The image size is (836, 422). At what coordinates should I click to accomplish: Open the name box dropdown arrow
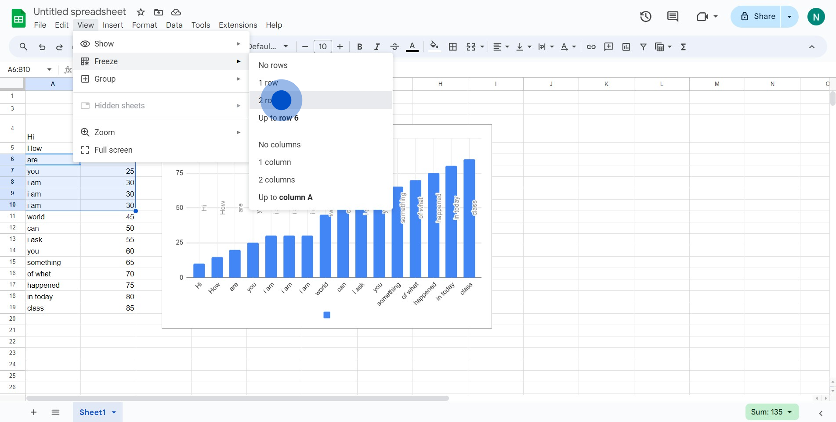point(49,69)
